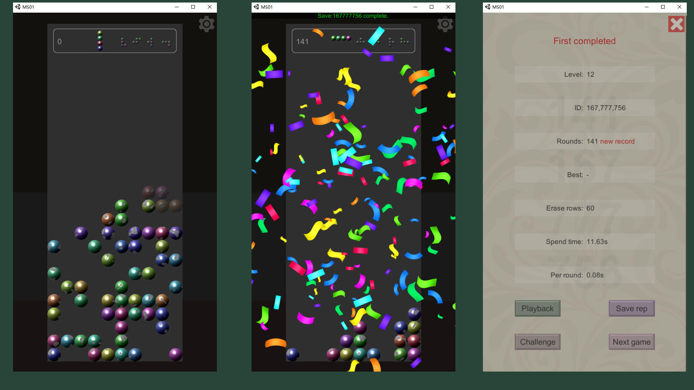694x390 pixels.
Task: Click the green Save complete message
Action: [x=353, y=16]
